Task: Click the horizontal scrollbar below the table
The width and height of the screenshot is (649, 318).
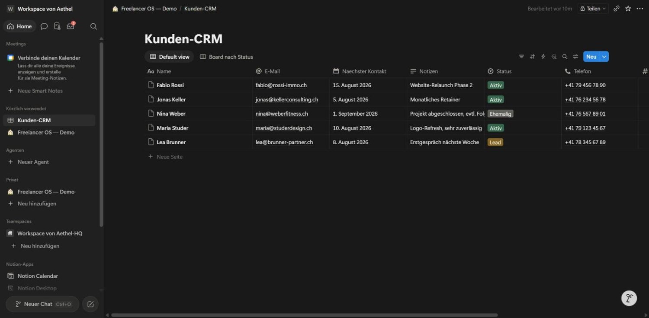Action: 305,315
